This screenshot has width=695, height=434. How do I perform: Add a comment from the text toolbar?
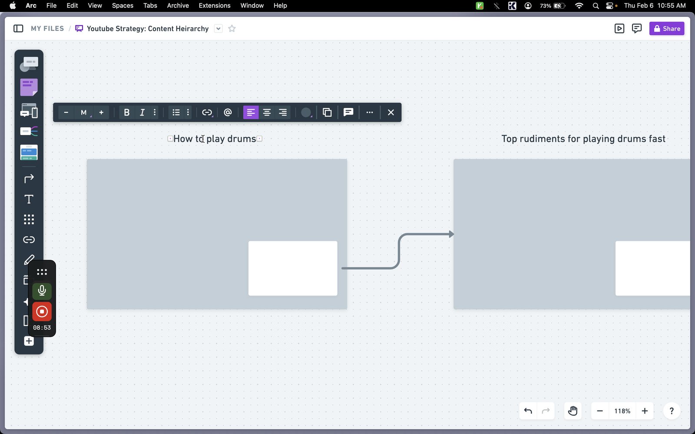[348, 112]
